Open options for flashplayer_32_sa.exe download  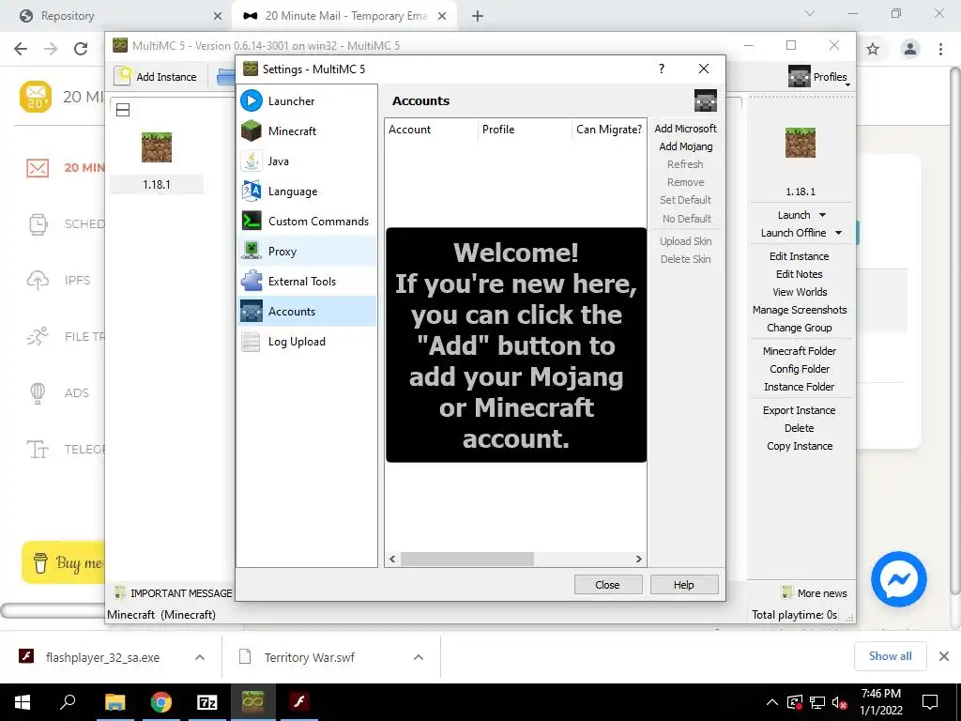tap(199, 657)
